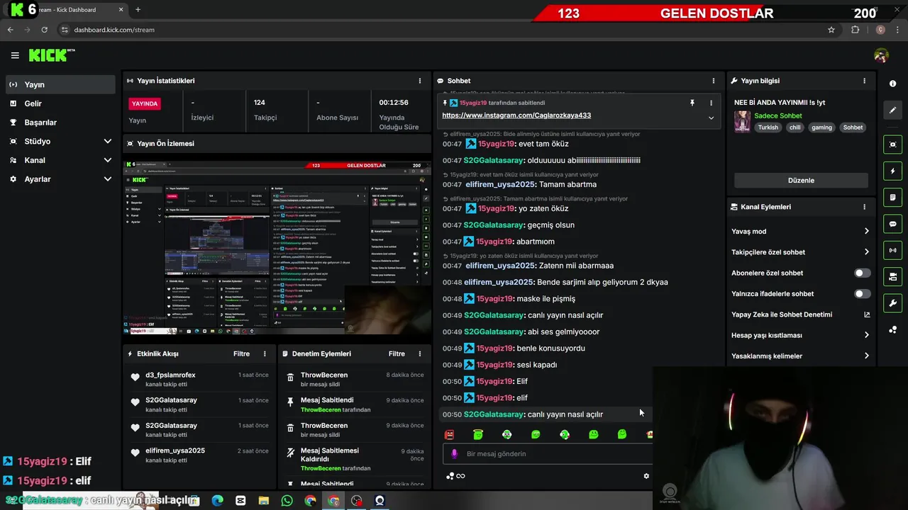The height and width of the screenshot is (510, 908).
Task: Click the KICK logo
Action: [52, 55]
